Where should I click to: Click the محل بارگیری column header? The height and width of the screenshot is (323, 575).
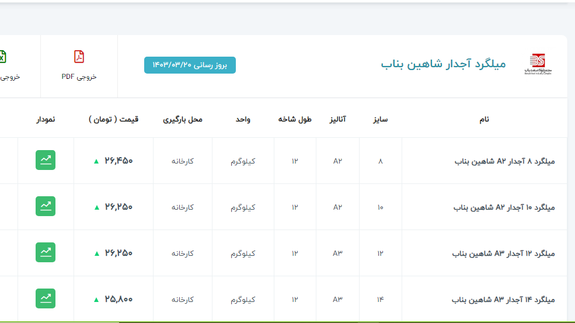pos(183,119)
